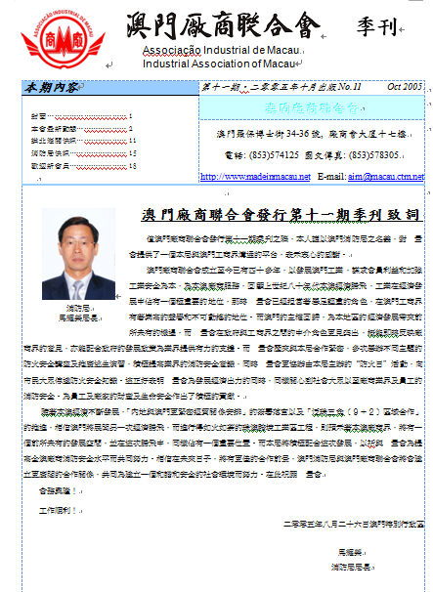Select the portrait photo of the bureau chief
This screenshot has width=433, height=592.
(x=78, y=254)
